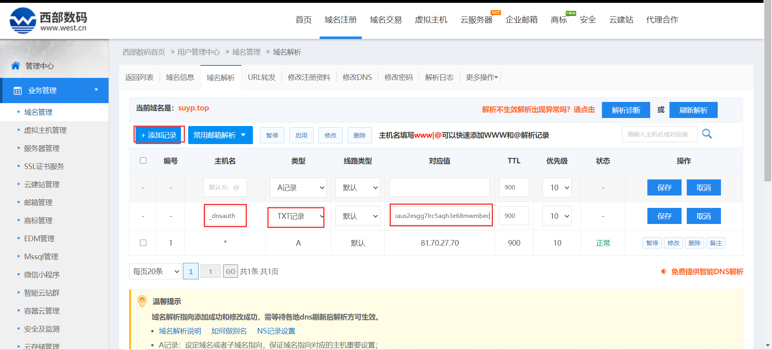Switch to the 修改注册资料 tab

coord(309,77)
